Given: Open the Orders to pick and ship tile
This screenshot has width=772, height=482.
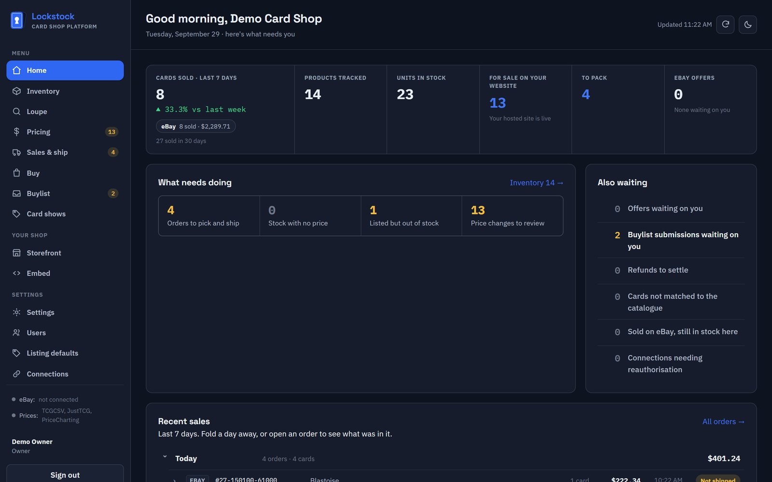Looking at the screenshot, I should tap(209, 216).
